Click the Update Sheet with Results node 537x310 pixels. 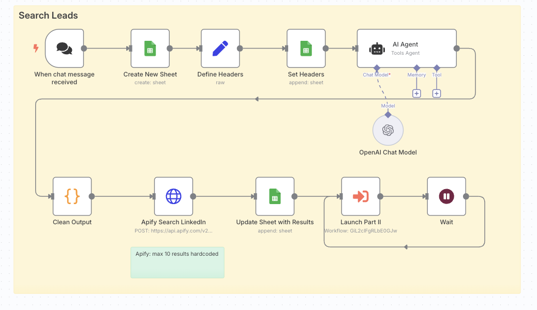(x=275, y=196)
